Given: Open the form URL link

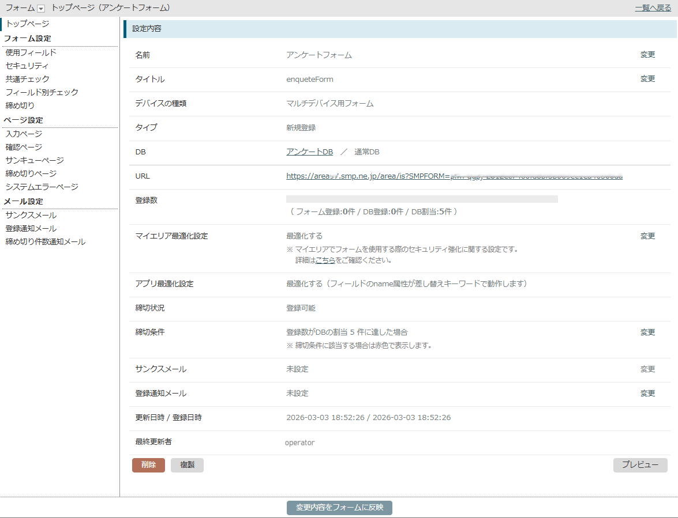Looking at the screenshot, I should tap(454, 176).
